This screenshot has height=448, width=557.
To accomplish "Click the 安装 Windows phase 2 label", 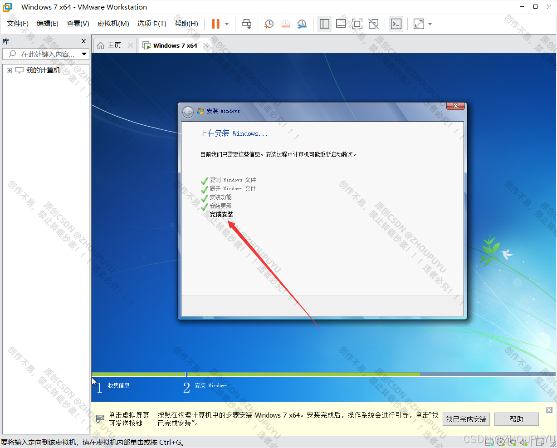I will [x=211, y=385].
